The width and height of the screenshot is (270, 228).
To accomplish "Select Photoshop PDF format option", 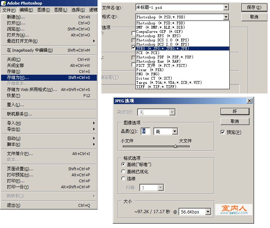I will [x=182, y=57].
